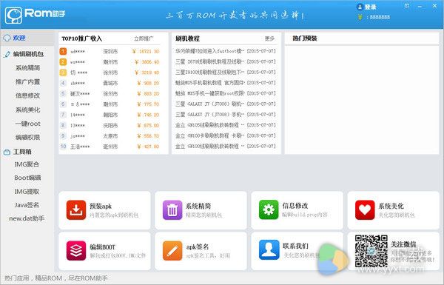Select 欢迎 in the sidebar
Screen dimensions: 444x285
(19, 38)
